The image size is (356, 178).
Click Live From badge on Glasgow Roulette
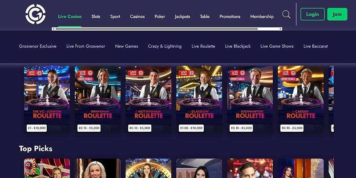pyautogui.click(x=186, y=73)
